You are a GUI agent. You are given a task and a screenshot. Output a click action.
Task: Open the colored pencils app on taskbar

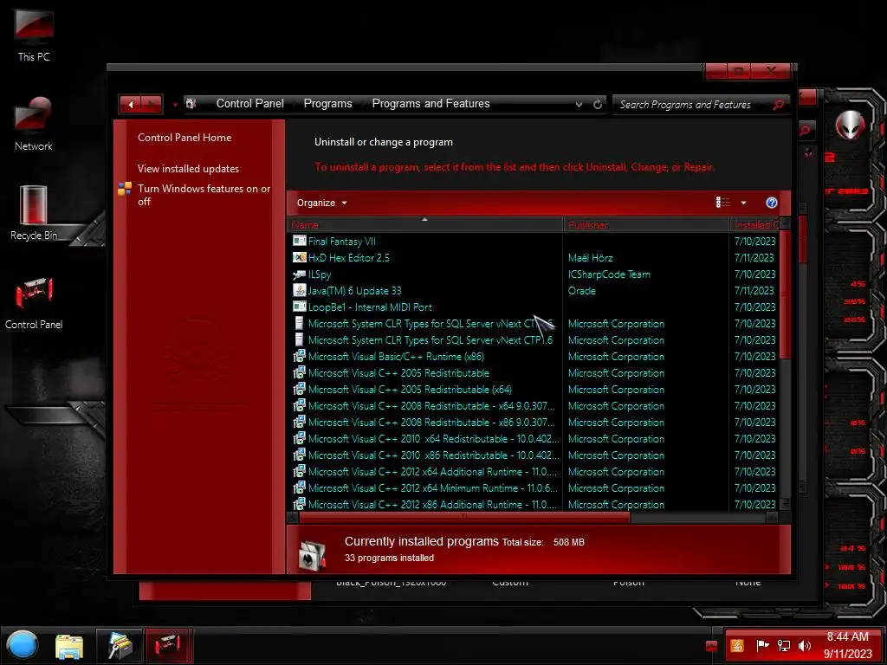[x=120, y=646]
